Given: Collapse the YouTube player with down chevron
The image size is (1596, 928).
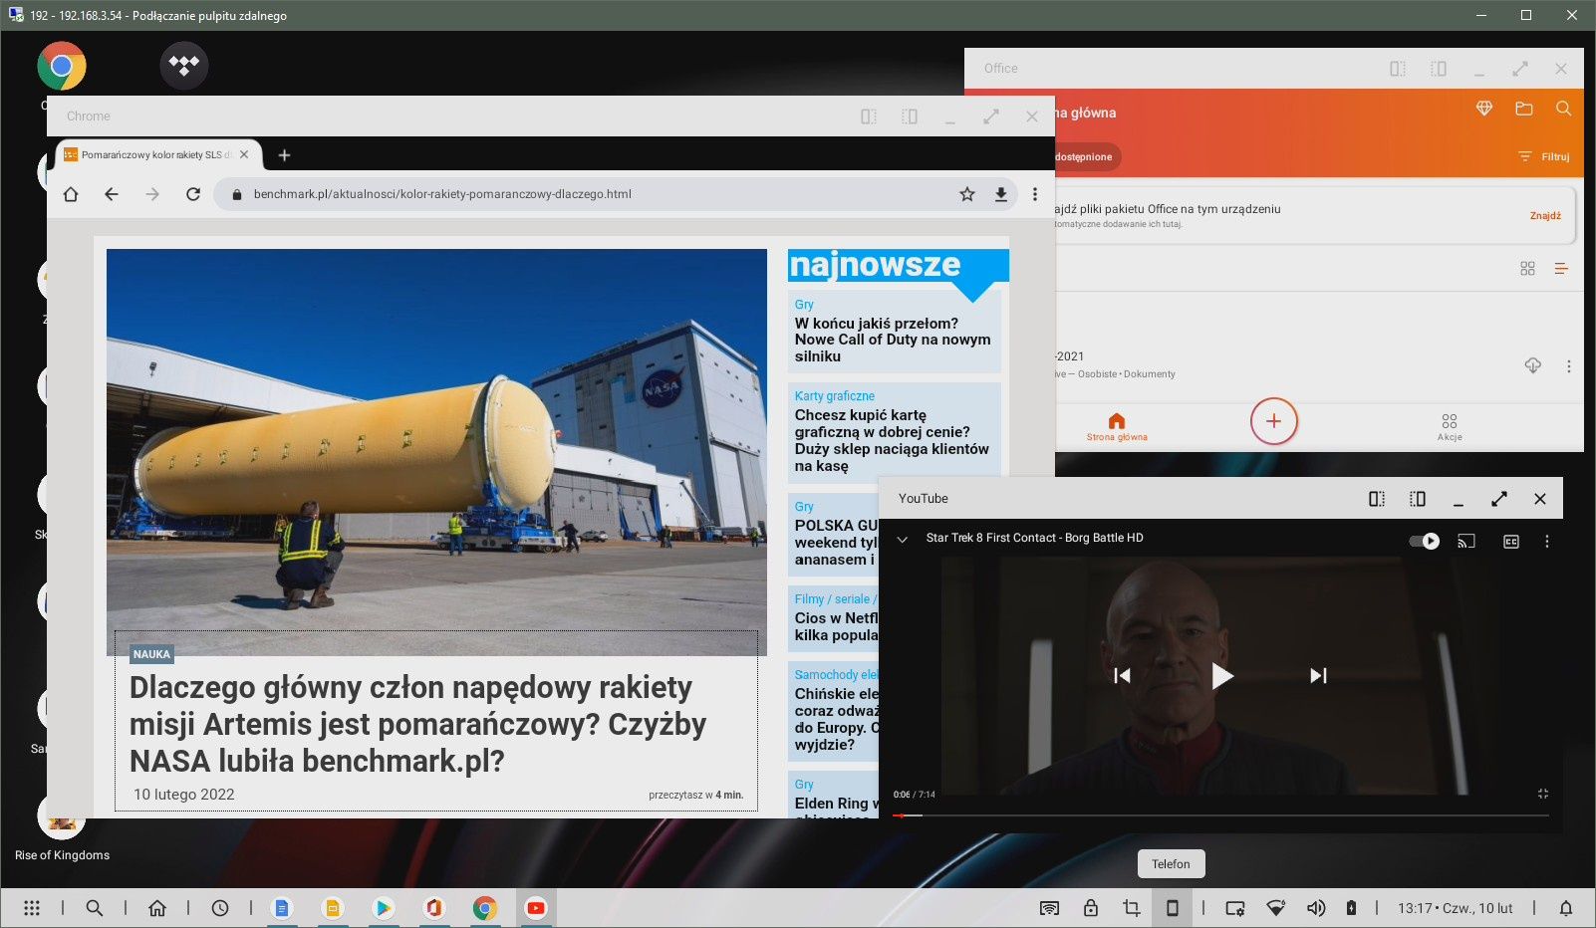Looking at the screenshot, I should [903, 540].
